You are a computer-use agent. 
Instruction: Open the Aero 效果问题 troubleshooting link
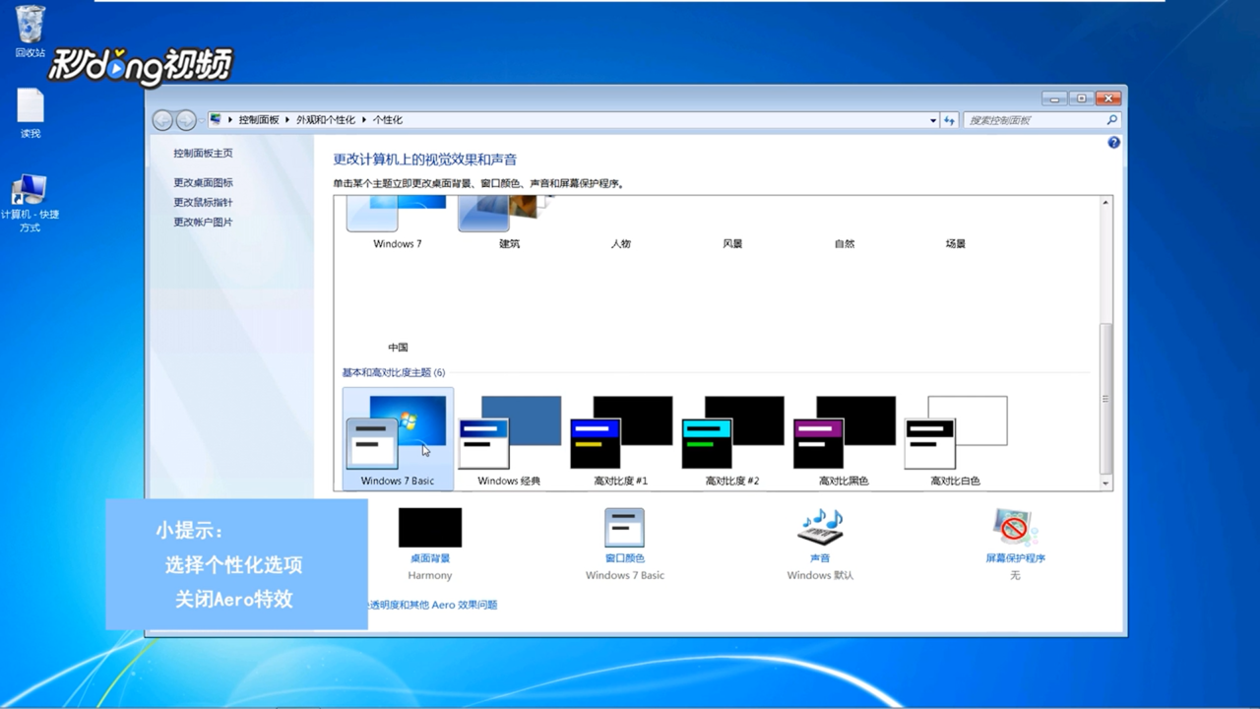pos(432,605)
